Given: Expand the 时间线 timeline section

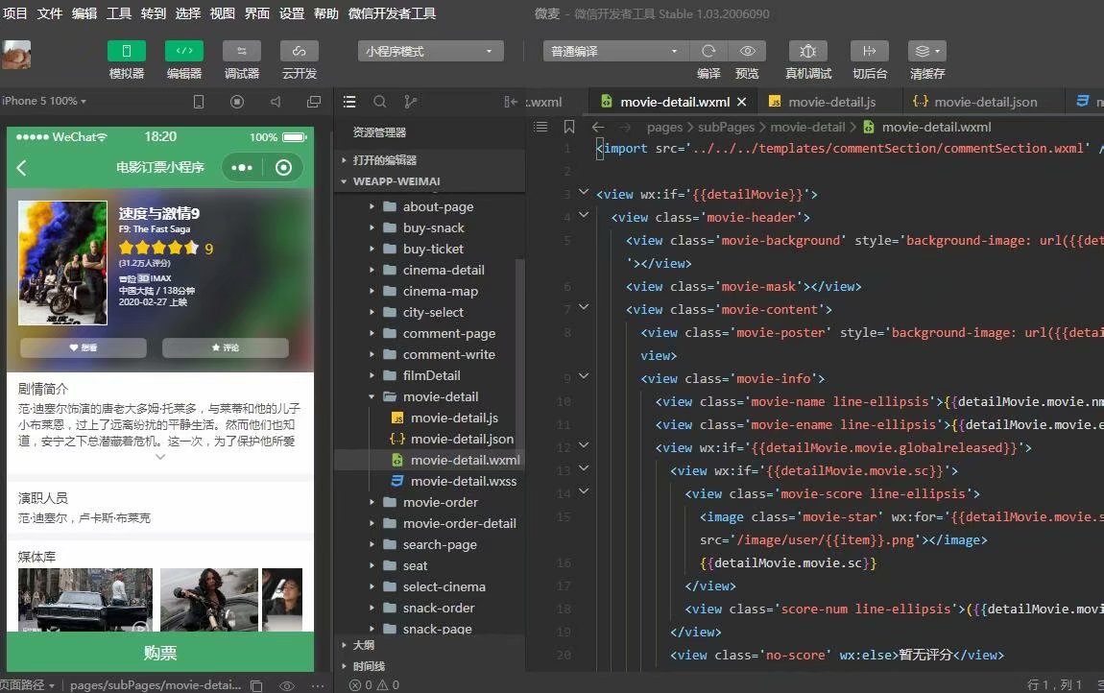Looking at the screenshot, I should [429, 666].
